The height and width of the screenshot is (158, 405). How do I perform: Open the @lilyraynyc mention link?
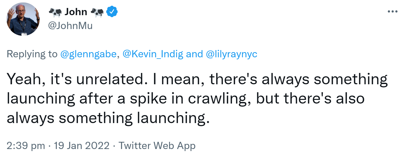[x=231, y=54]
